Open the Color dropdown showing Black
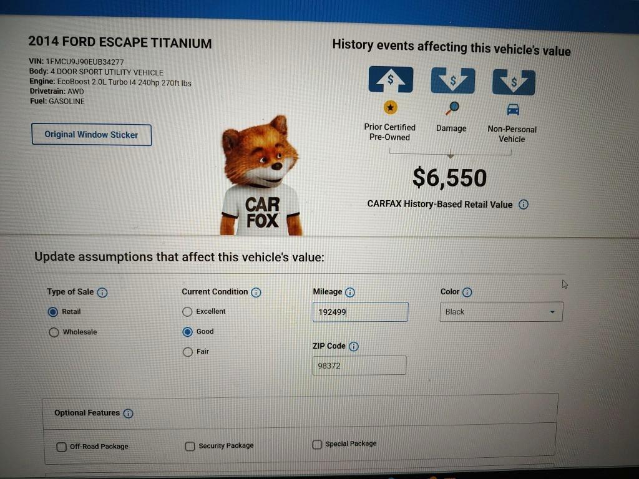Screen dimensions: 639x479 click(x=501, y=312)
